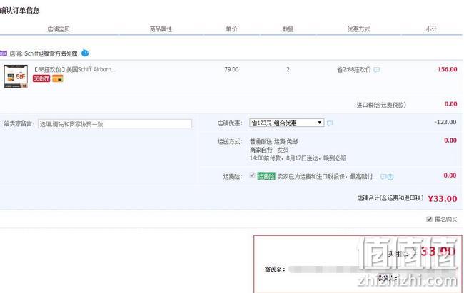Click the purple Tmall store badge icon

[4, 53]
